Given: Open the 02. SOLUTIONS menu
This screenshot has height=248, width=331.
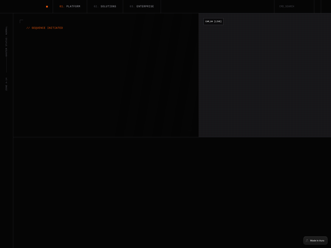Looking at the screenshot, I should [x=105, y=7].
